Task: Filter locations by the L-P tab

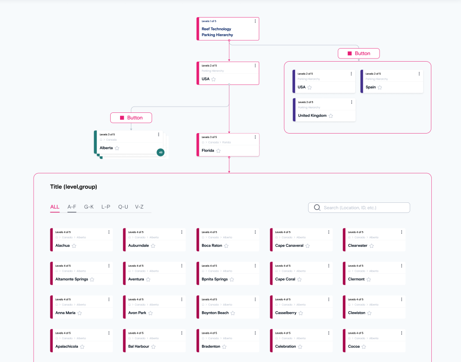Action: pyautogui.click(x=106, y=207)
